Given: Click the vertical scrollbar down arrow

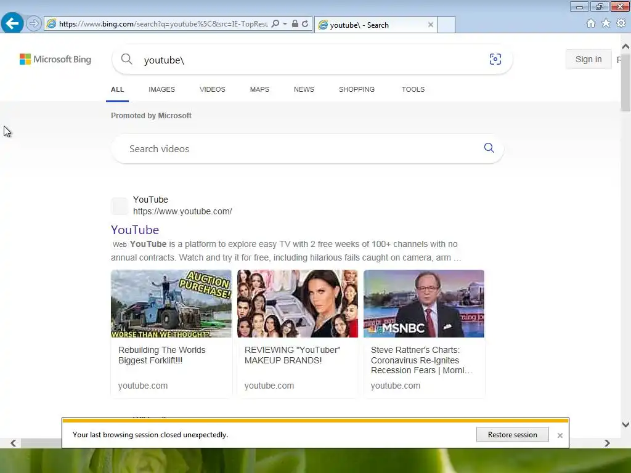Looking at the screenshot, I should pos(625,424).
